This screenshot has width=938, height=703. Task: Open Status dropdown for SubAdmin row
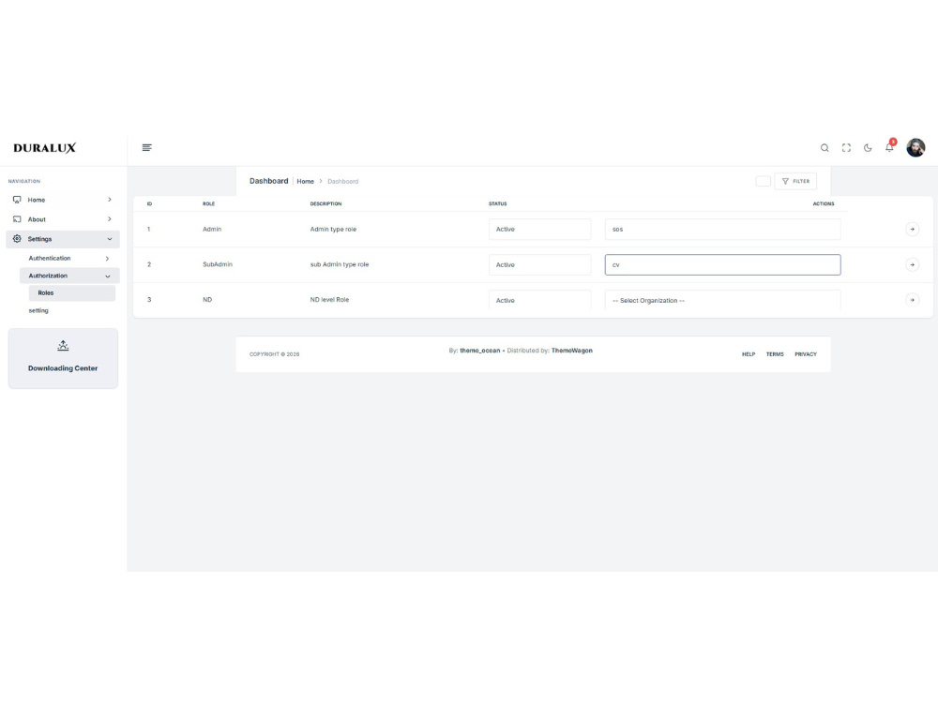539,265
